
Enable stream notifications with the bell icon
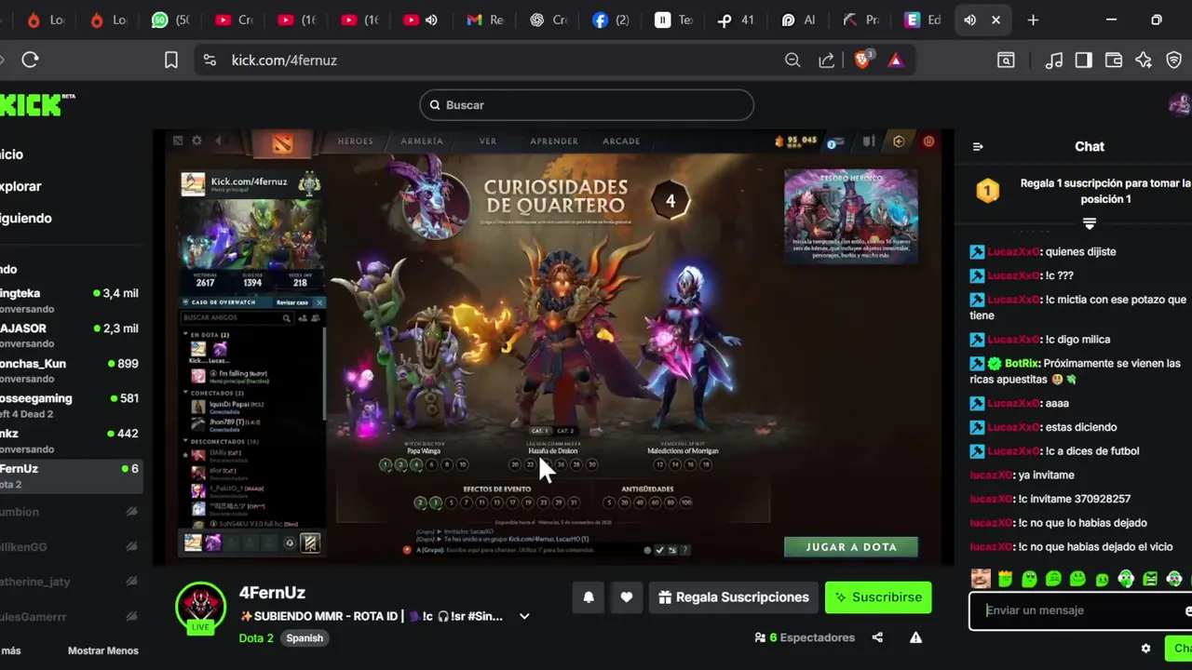[x=589, y=597]
